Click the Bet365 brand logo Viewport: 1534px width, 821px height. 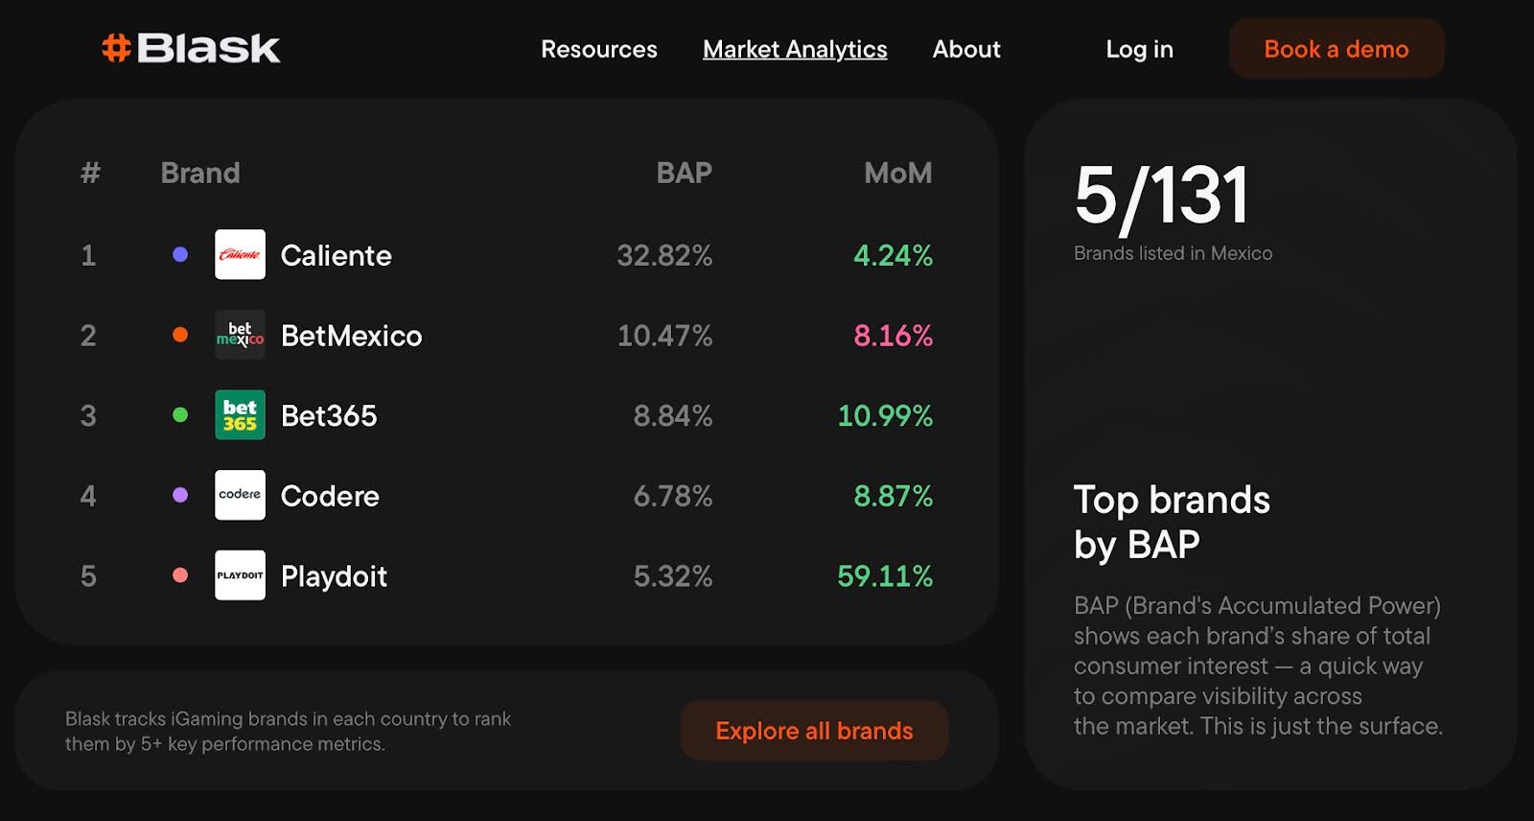[240, 415]
